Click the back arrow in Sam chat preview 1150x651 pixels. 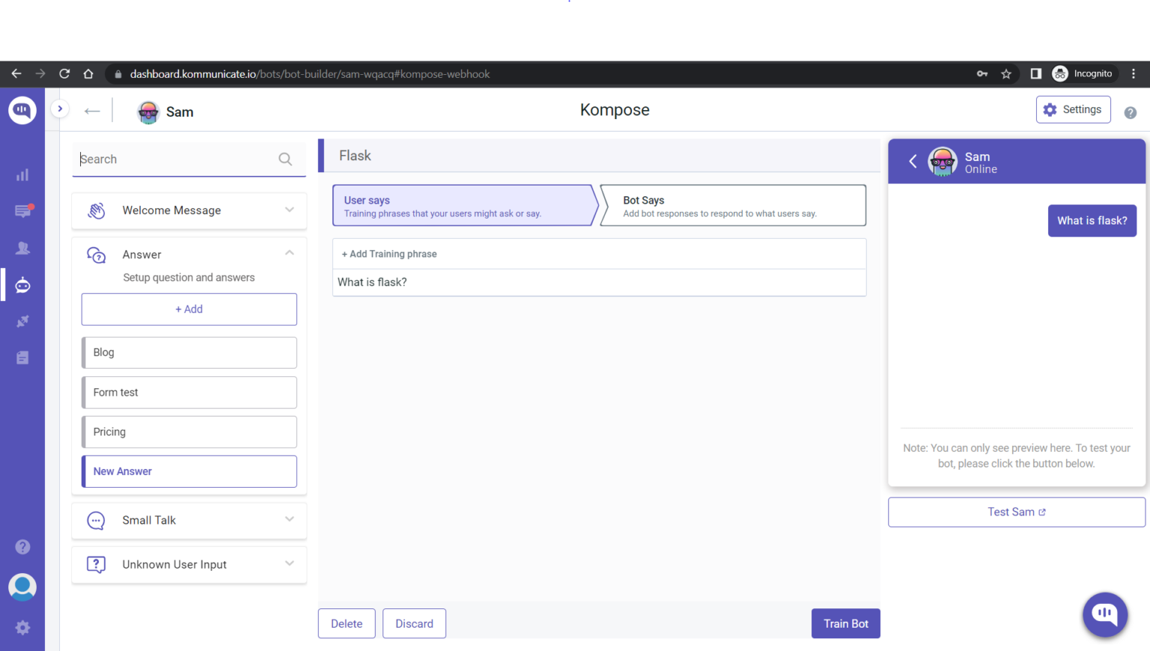pos(913,161)
